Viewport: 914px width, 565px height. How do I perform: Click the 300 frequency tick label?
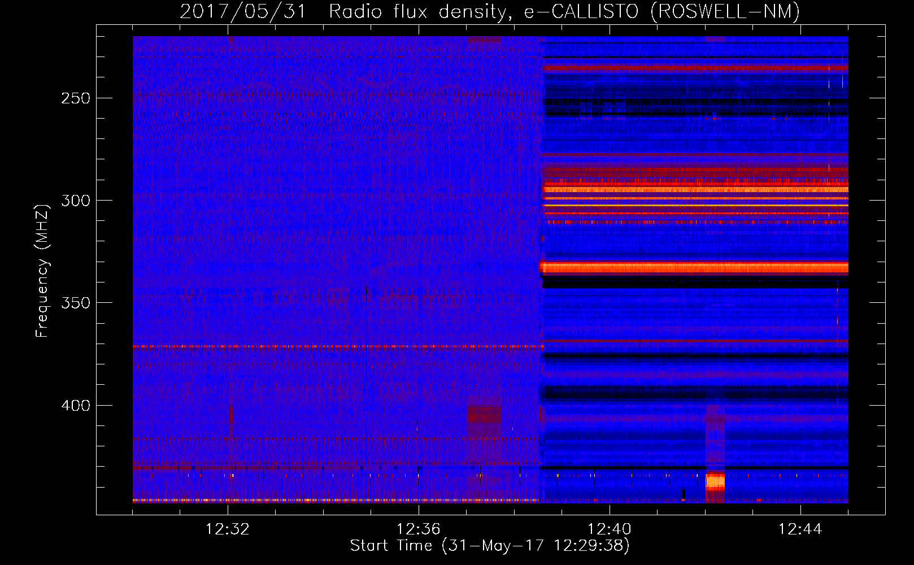click(76, 201)
